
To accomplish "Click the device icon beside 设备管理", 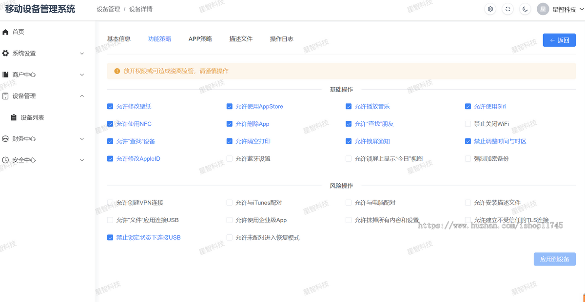I will tap(5, 96).
